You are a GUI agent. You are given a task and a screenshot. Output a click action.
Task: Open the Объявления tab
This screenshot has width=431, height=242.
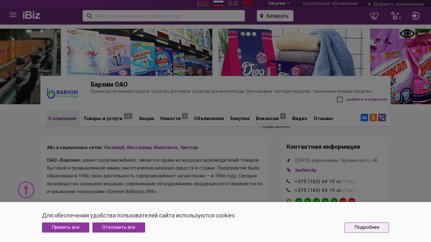(209, 118)
